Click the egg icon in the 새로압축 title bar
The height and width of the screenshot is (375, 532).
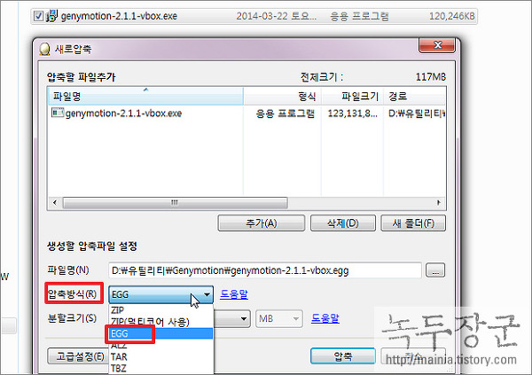click(x=44, y=49)
